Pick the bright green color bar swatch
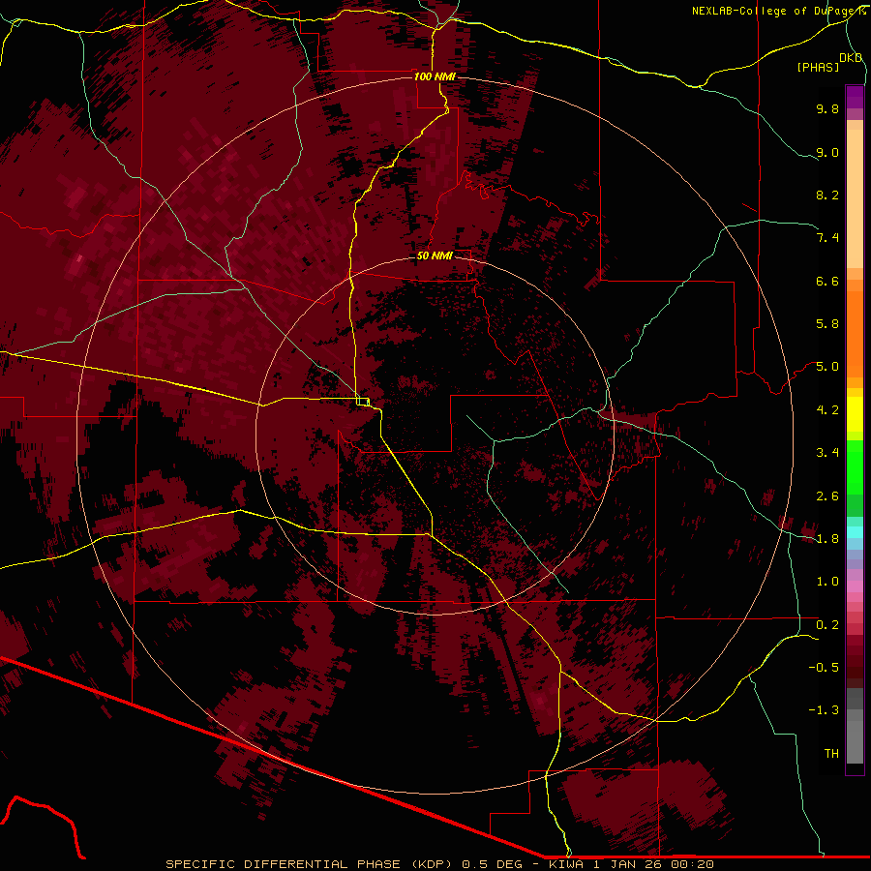The height and width of the screenshot is (871, 871). pos(855,466)
